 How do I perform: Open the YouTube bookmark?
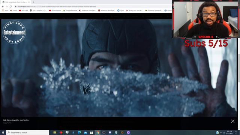tap(23, 10)
